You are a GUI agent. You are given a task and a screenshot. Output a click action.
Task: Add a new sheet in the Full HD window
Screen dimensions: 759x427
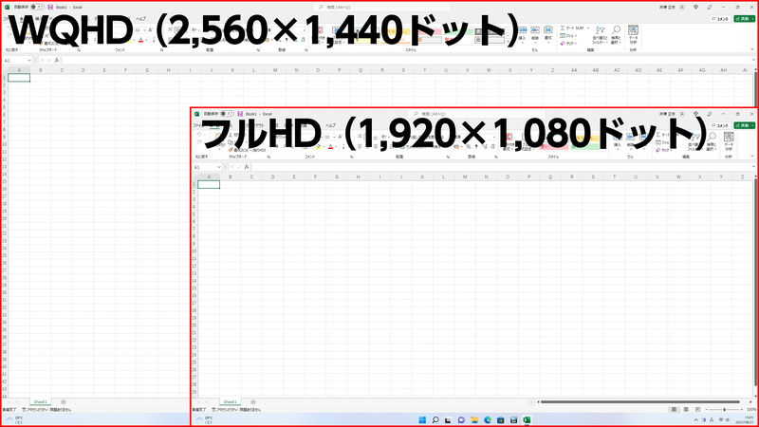point(252,401)
